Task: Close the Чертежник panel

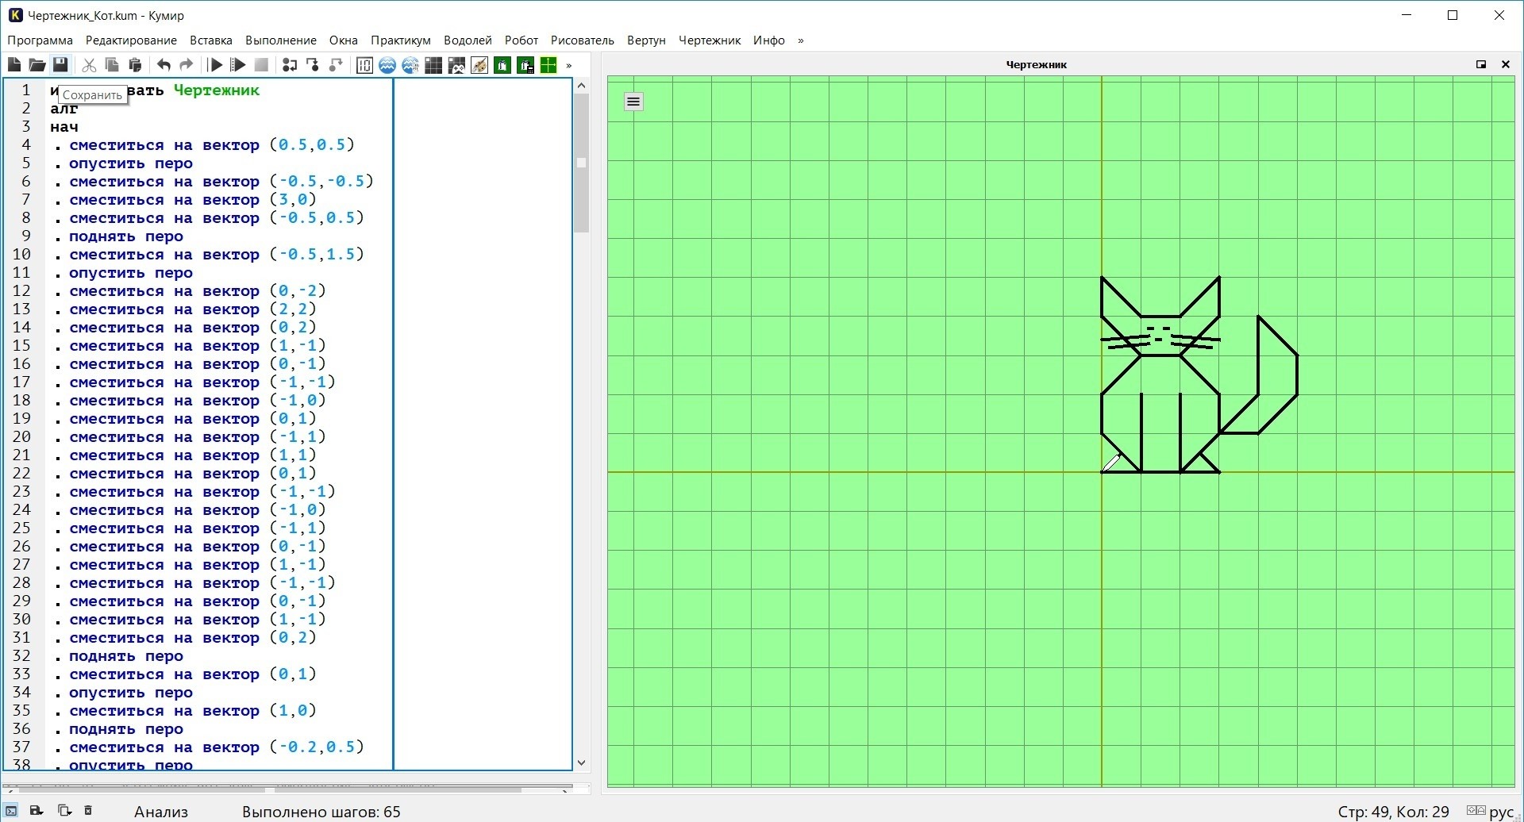Action: 1506,64
